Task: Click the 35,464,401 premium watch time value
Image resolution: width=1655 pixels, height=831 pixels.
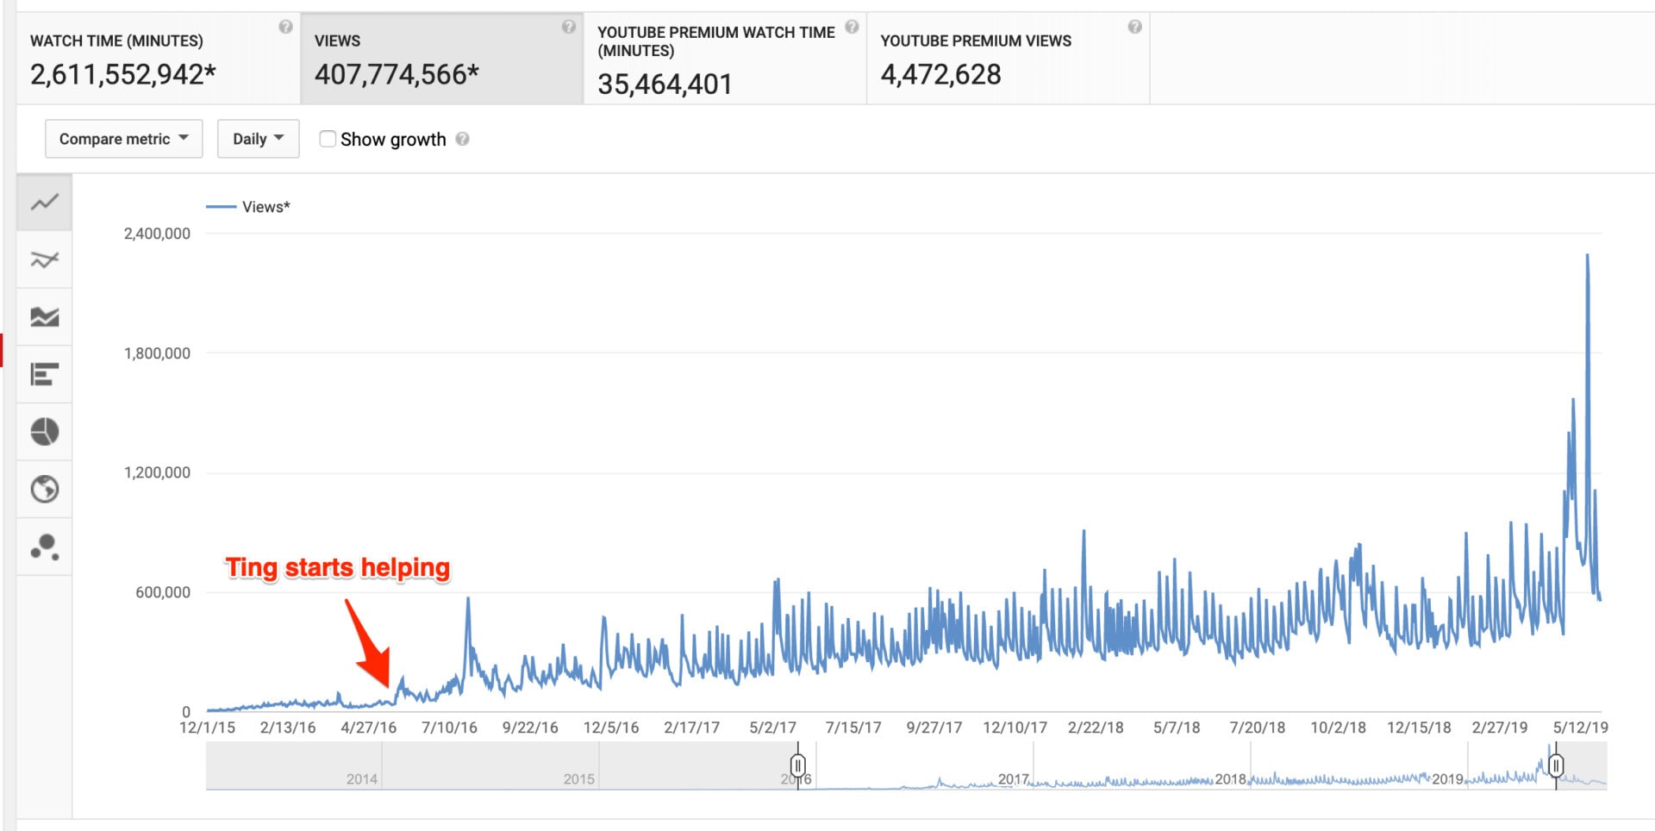Action: coord(665,84)
